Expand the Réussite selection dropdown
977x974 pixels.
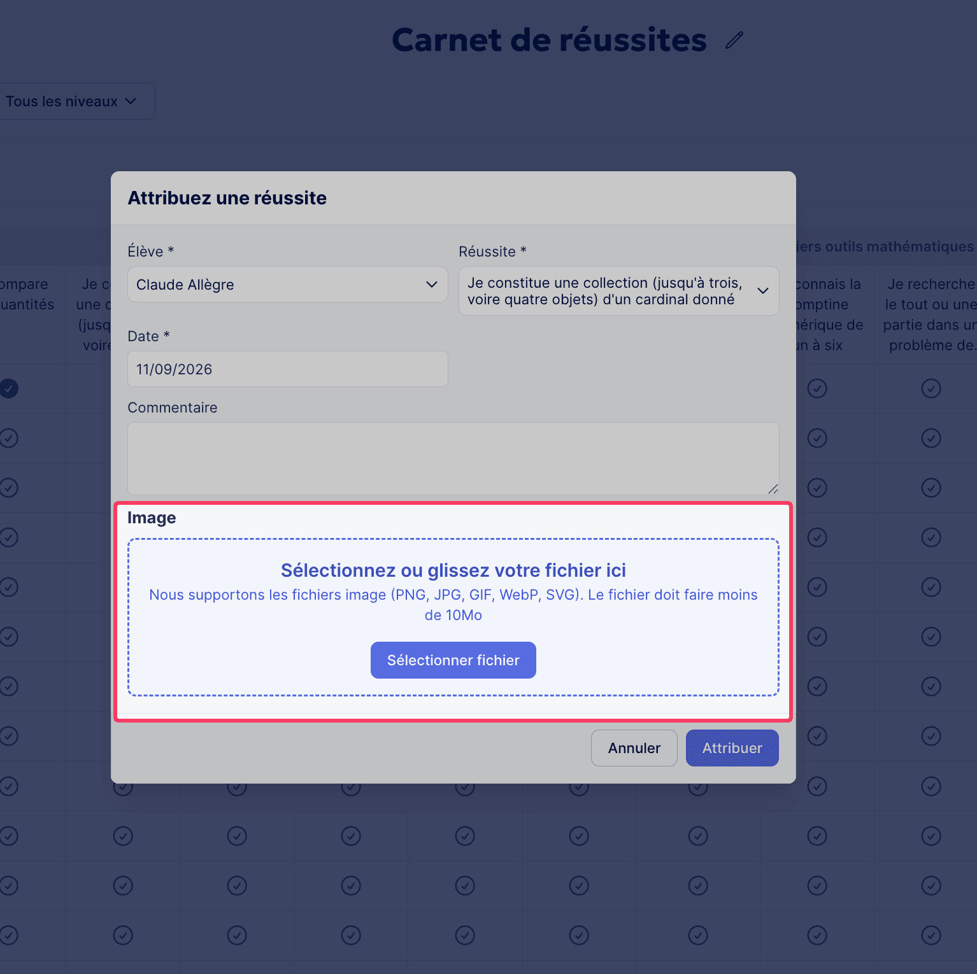click(619, 291)
